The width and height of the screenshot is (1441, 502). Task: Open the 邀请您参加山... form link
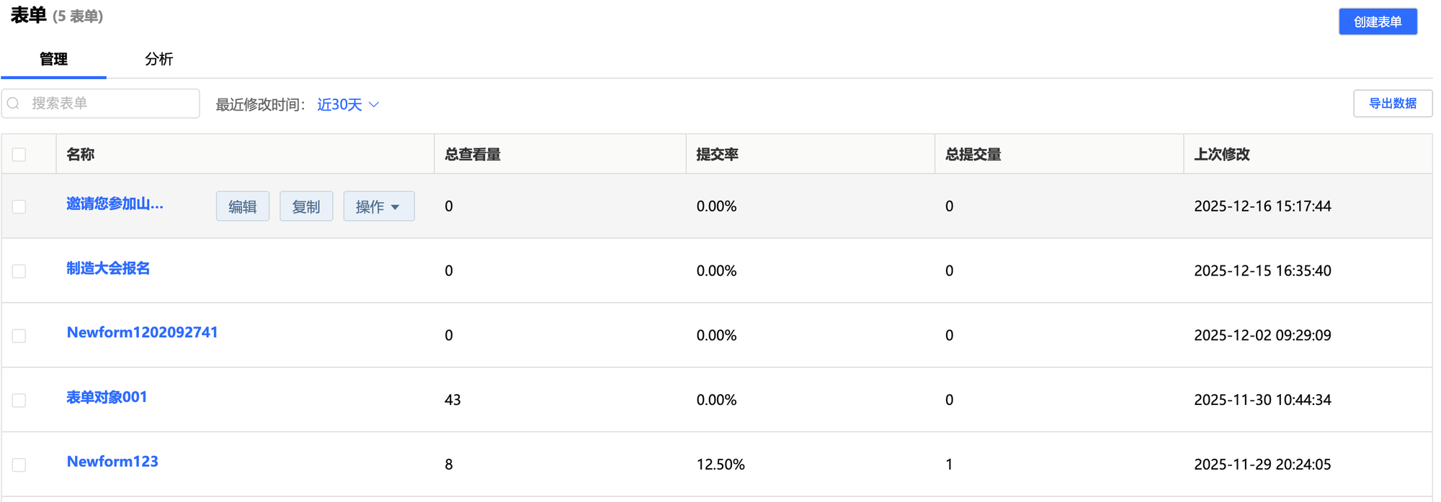click(x=115, y=204)
